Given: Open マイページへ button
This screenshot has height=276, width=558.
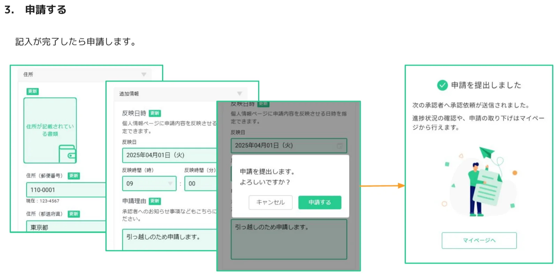Looking at the screenshot, I should pos(479,240).
